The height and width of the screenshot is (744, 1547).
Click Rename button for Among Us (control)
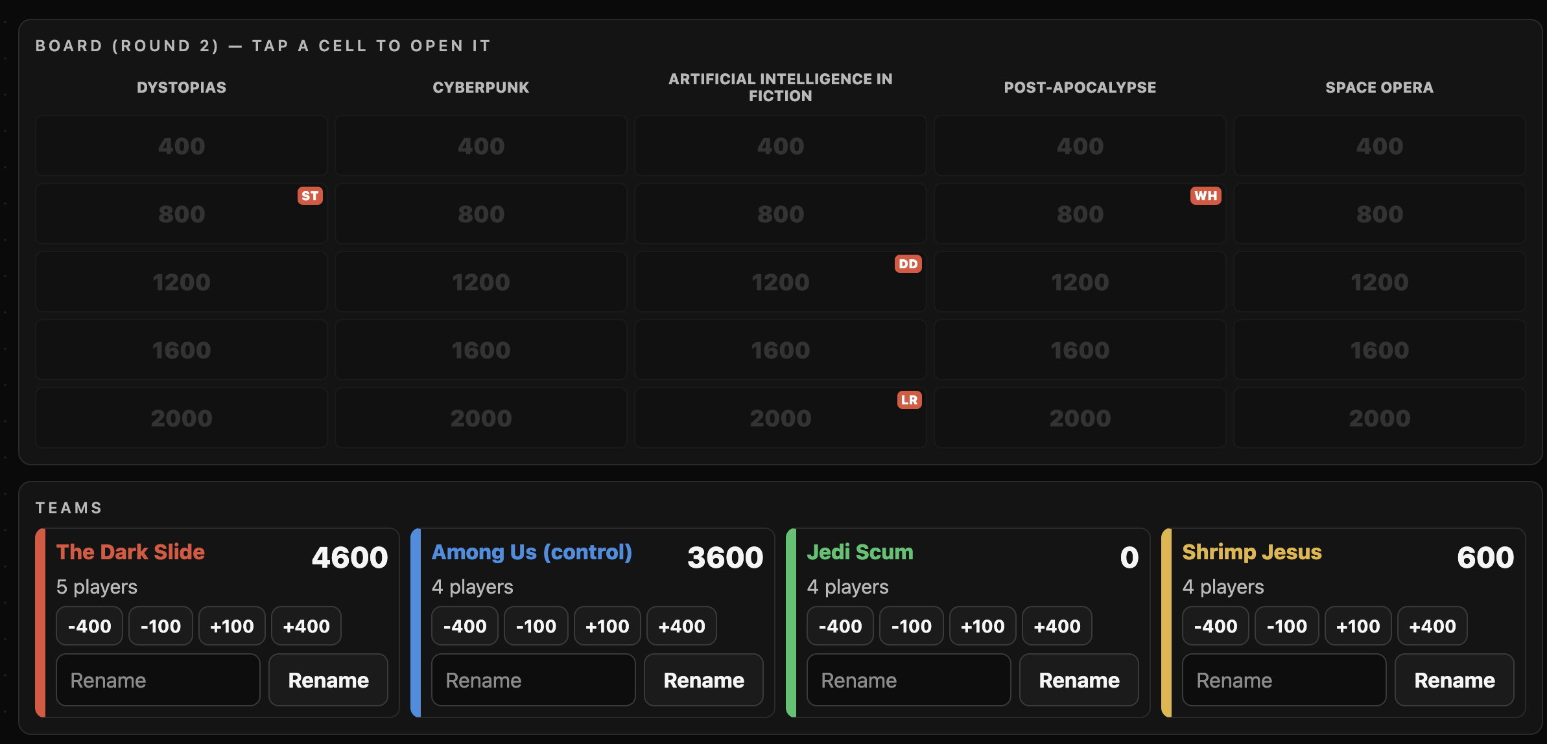pyautogui.click(x=704, y=680)
